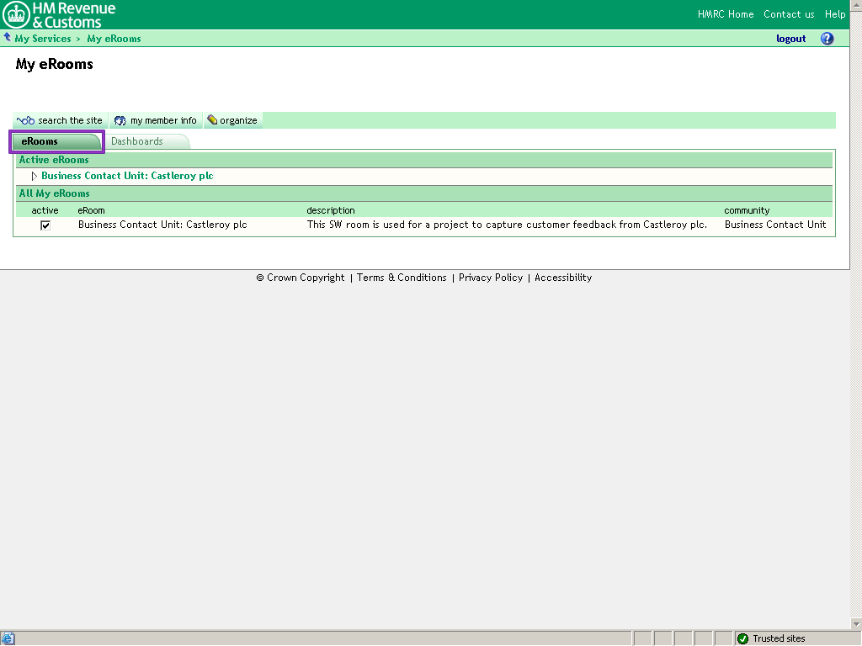The width and height of the screenshot is (862, 646).
Task: Click the organize pencil icon
Action: (x=212, y=120)
